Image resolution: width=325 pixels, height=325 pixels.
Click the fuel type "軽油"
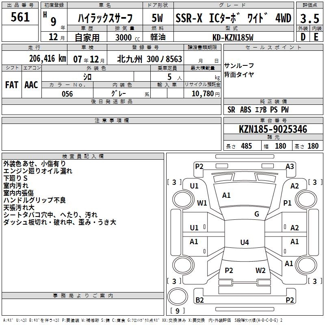pyautogui.click(x=158, y=37)
